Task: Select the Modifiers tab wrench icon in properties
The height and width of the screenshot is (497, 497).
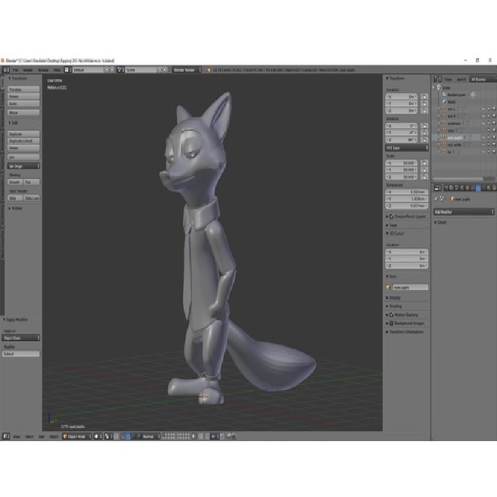Action: pos(478,188)
